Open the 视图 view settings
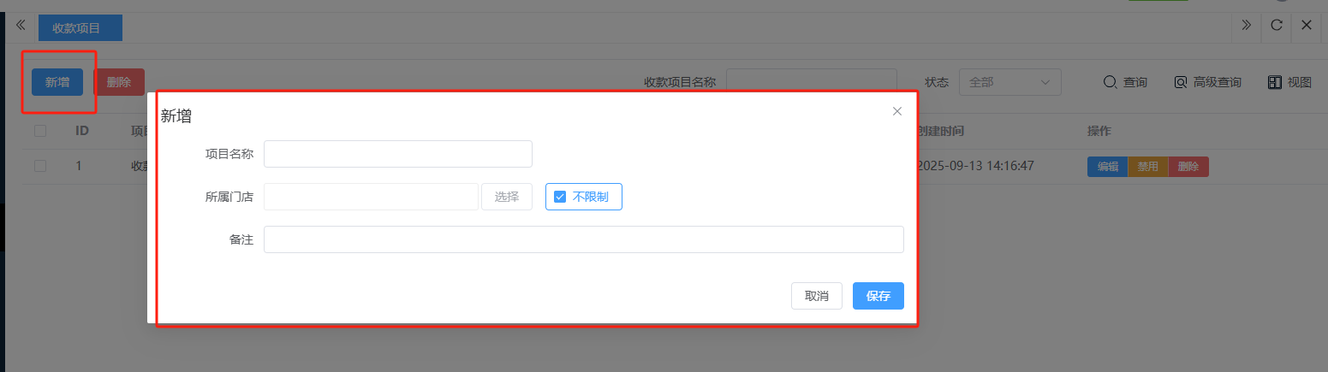Image resolution: width=1328 pixels, height=372 pixels. tap(1289, 82)
